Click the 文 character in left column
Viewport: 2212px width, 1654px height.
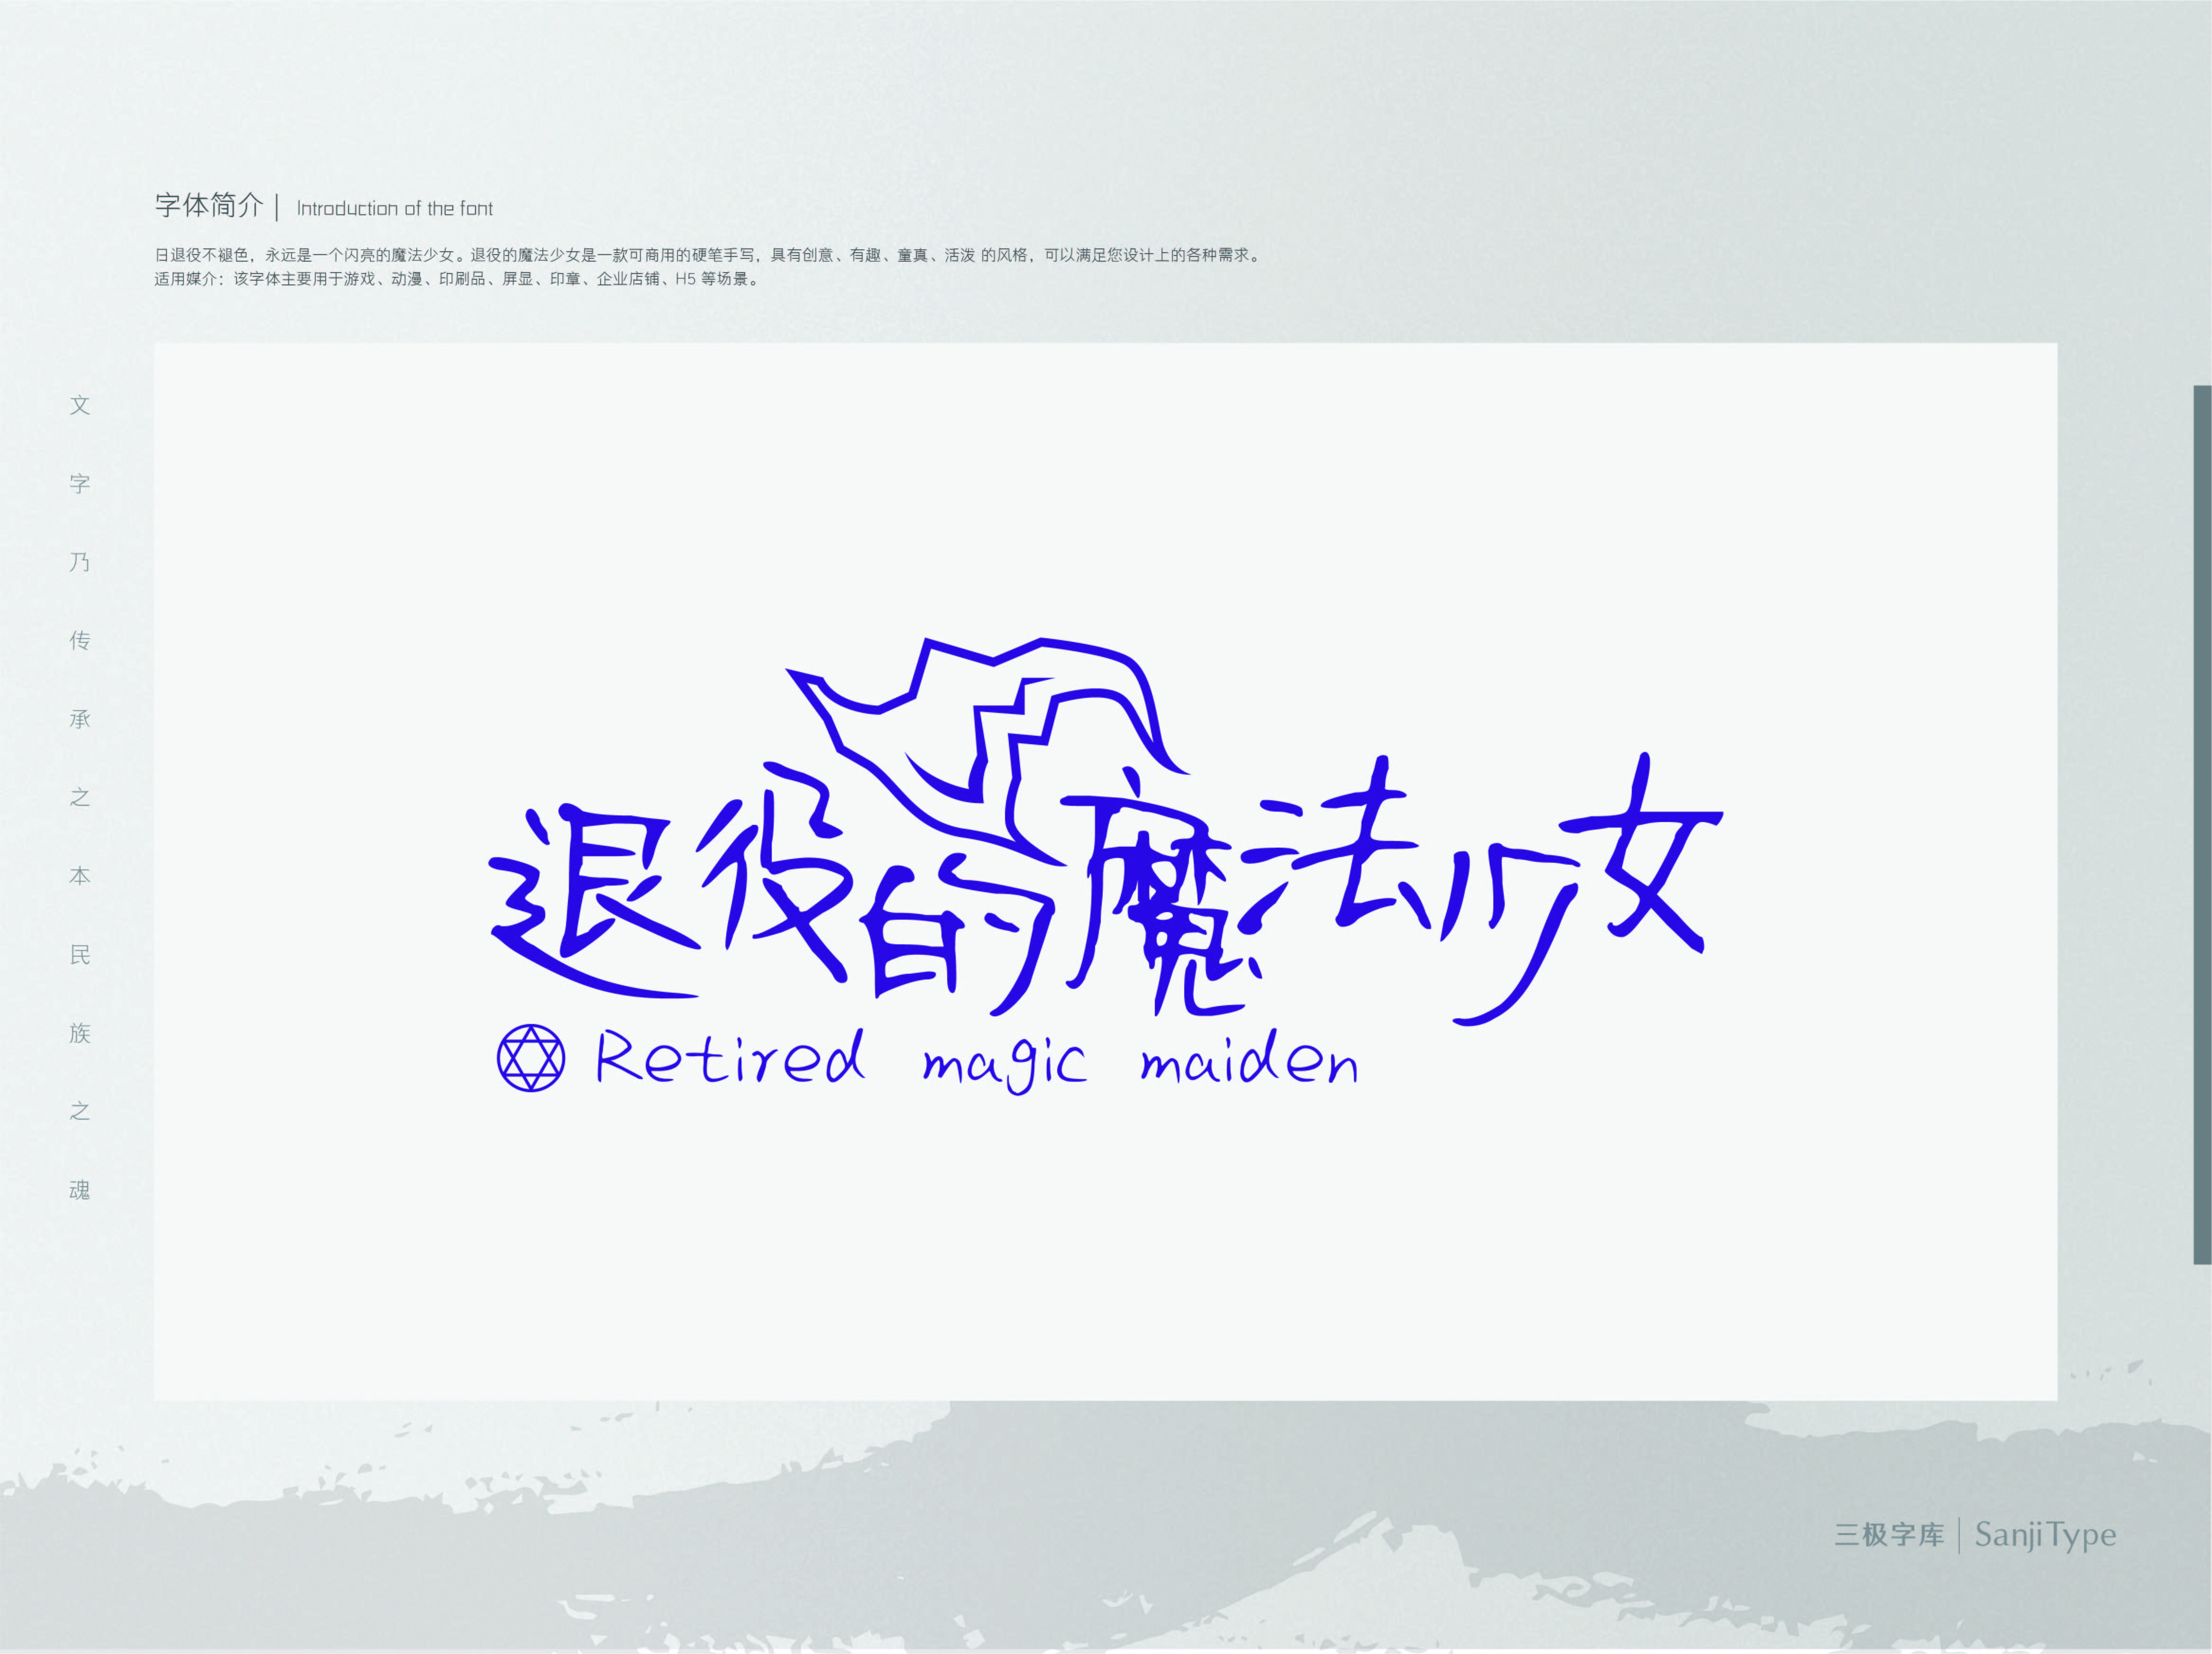pos(80,405)
